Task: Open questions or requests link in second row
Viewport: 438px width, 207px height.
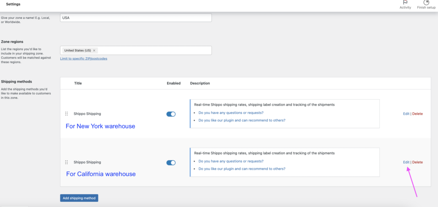Action: (231, 161)
